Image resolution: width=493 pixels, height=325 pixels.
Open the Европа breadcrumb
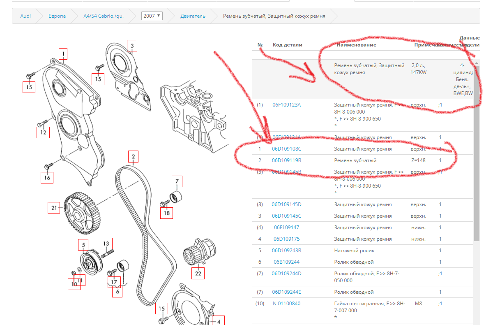point(57,16)
